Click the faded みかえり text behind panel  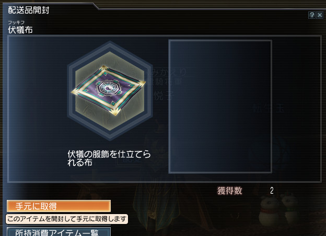pos(168,72)
